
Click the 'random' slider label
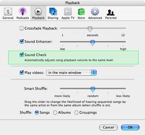pyautogui.click(x=93, y=96)
